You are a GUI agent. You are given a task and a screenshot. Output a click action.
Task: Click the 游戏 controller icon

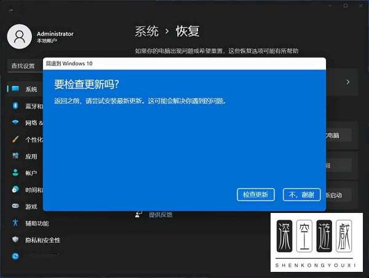[15, 206]
